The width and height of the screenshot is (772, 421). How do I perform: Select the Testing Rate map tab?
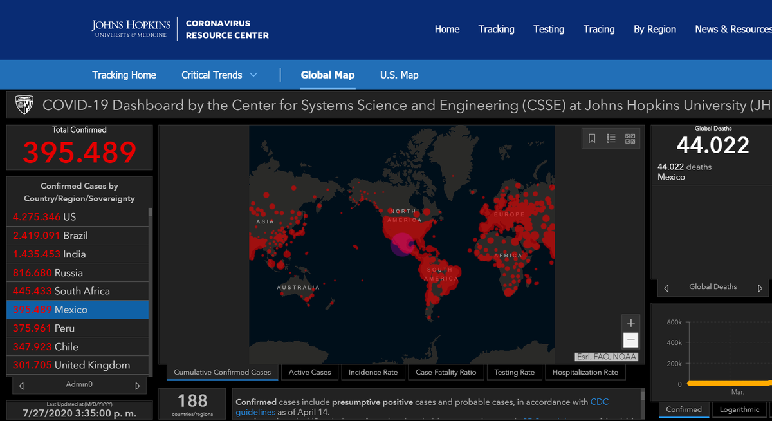tap(514, 372)
